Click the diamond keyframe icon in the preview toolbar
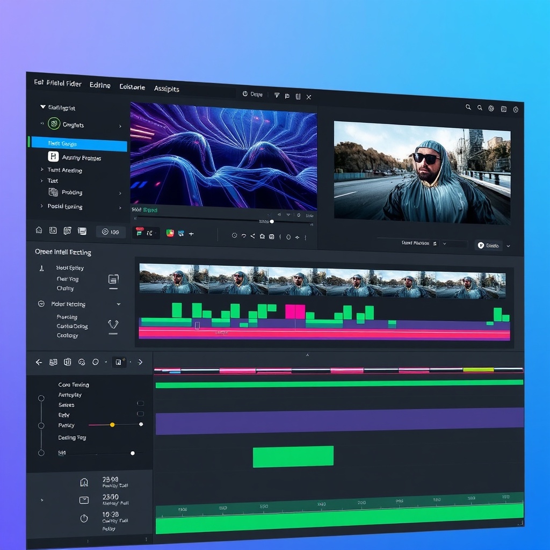The width and height of the screenshot is (550, 550). click(298, 237)
